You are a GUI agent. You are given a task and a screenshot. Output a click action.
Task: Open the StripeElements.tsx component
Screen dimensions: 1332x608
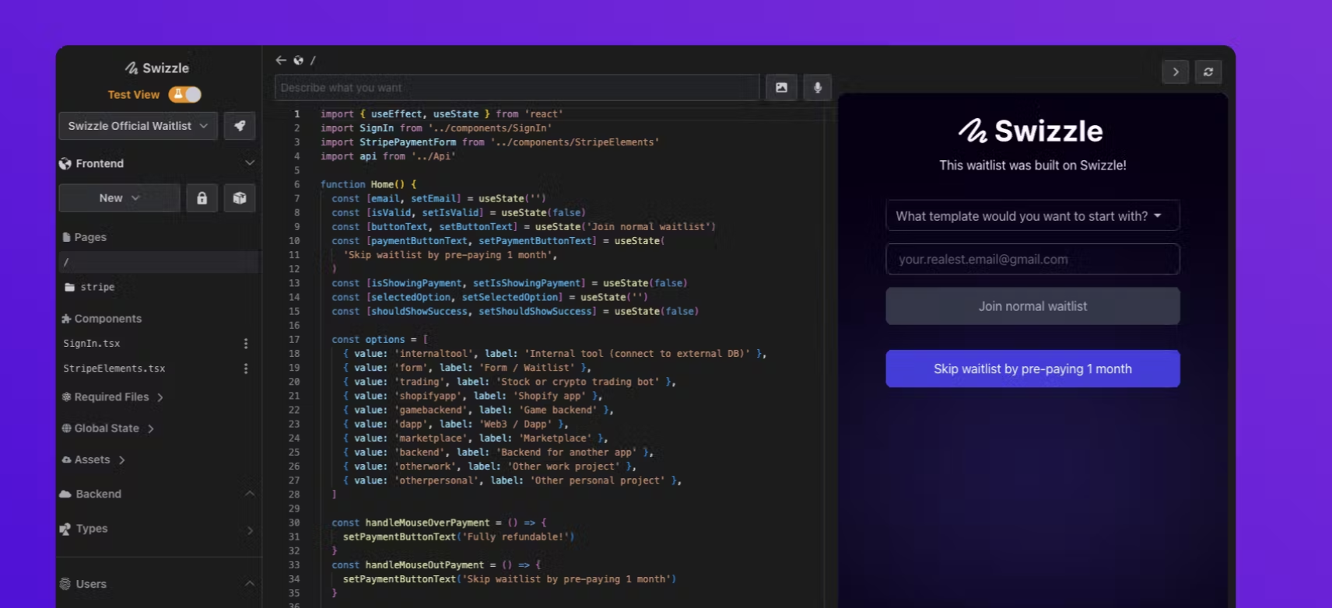click(114, 369)
